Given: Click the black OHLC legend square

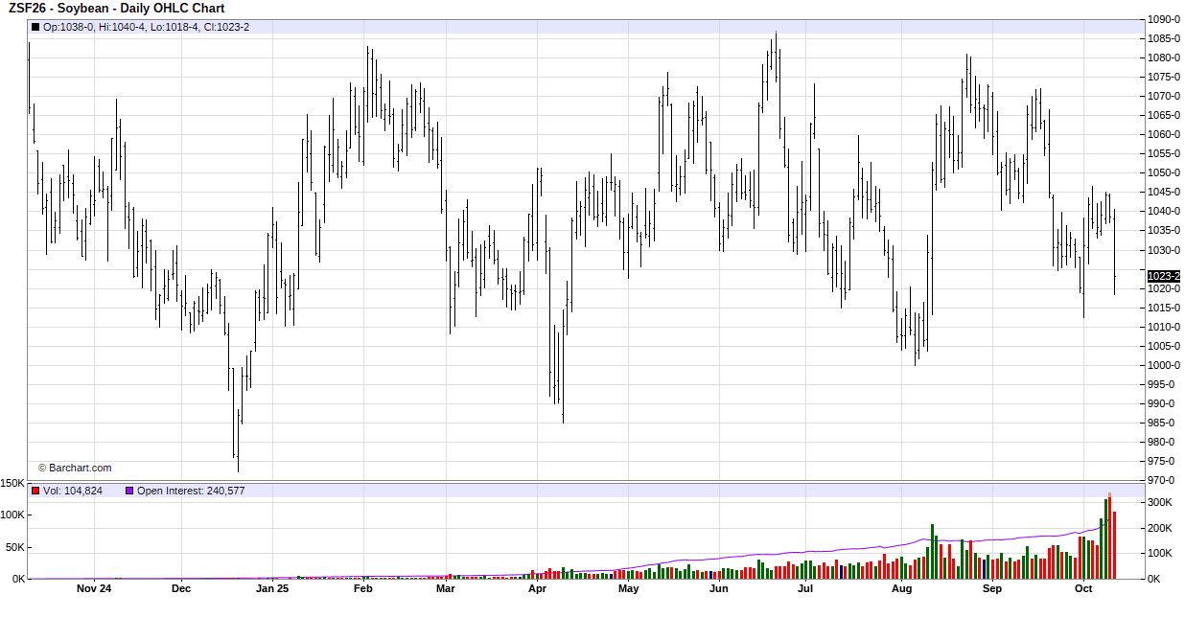Looking at the screenshot, I should (x=35, y=27).
